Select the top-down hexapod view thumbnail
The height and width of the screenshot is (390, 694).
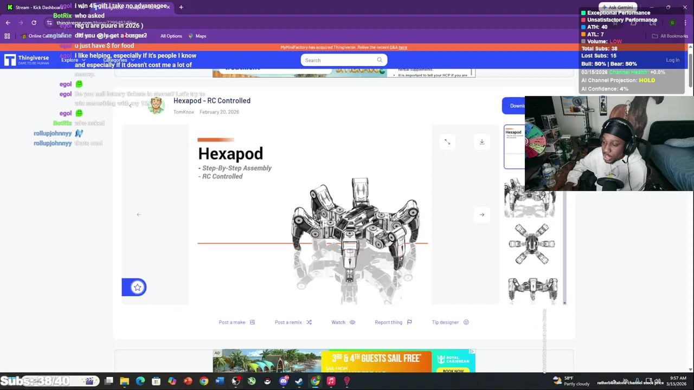pos(532,244)
